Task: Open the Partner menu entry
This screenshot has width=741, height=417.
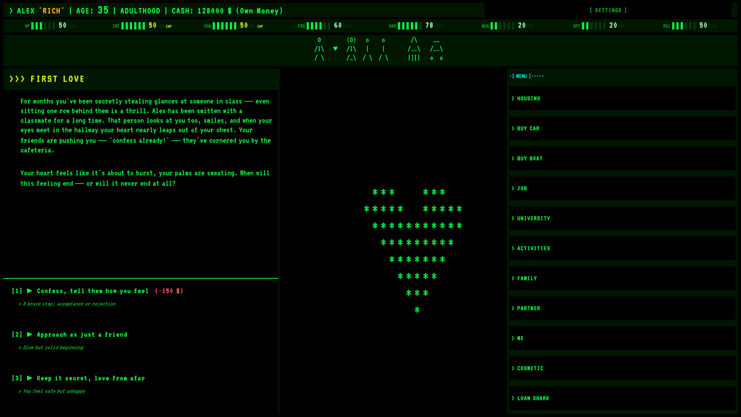Action: (x=622, y=308)
